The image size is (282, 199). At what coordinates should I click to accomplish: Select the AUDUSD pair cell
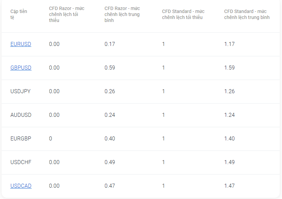pyautogui.click(x=21, y=115)
